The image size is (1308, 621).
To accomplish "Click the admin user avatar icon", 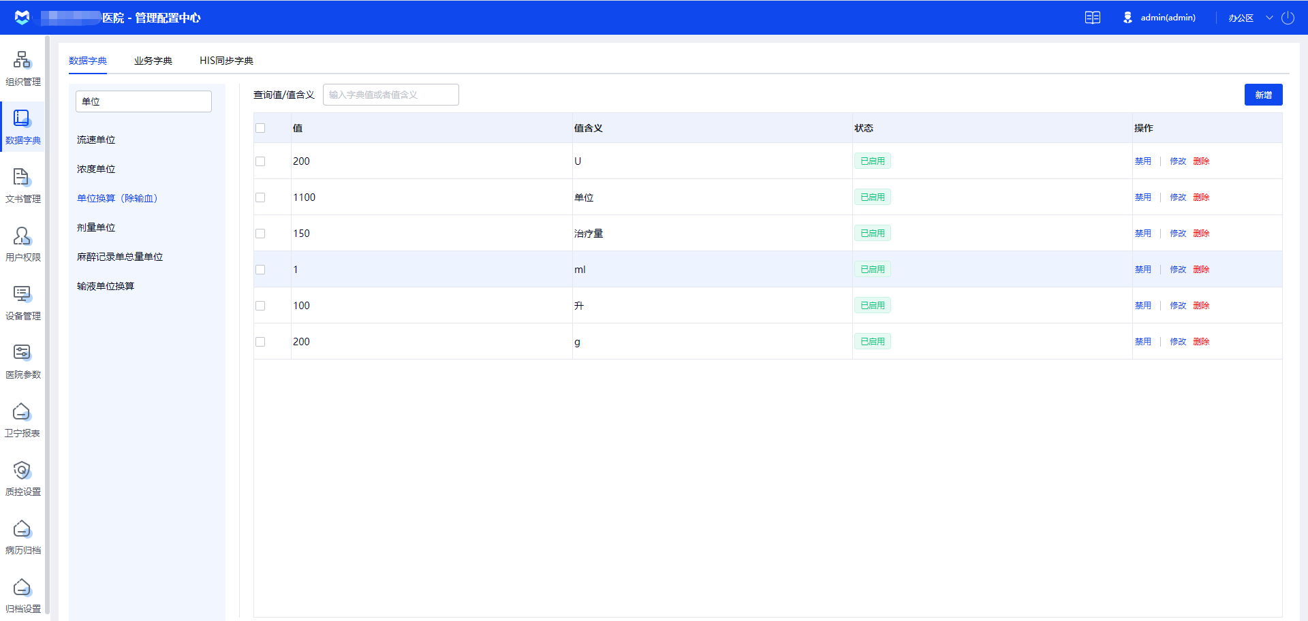I will tap(1127, 18).
